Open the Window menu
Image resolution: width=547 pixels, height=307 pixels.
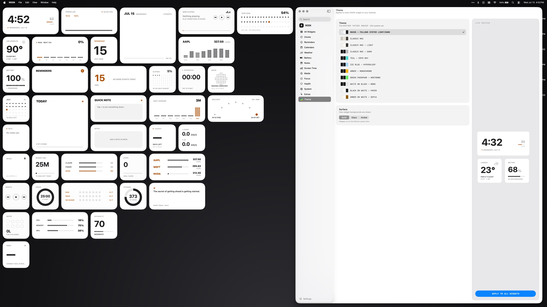44,2
